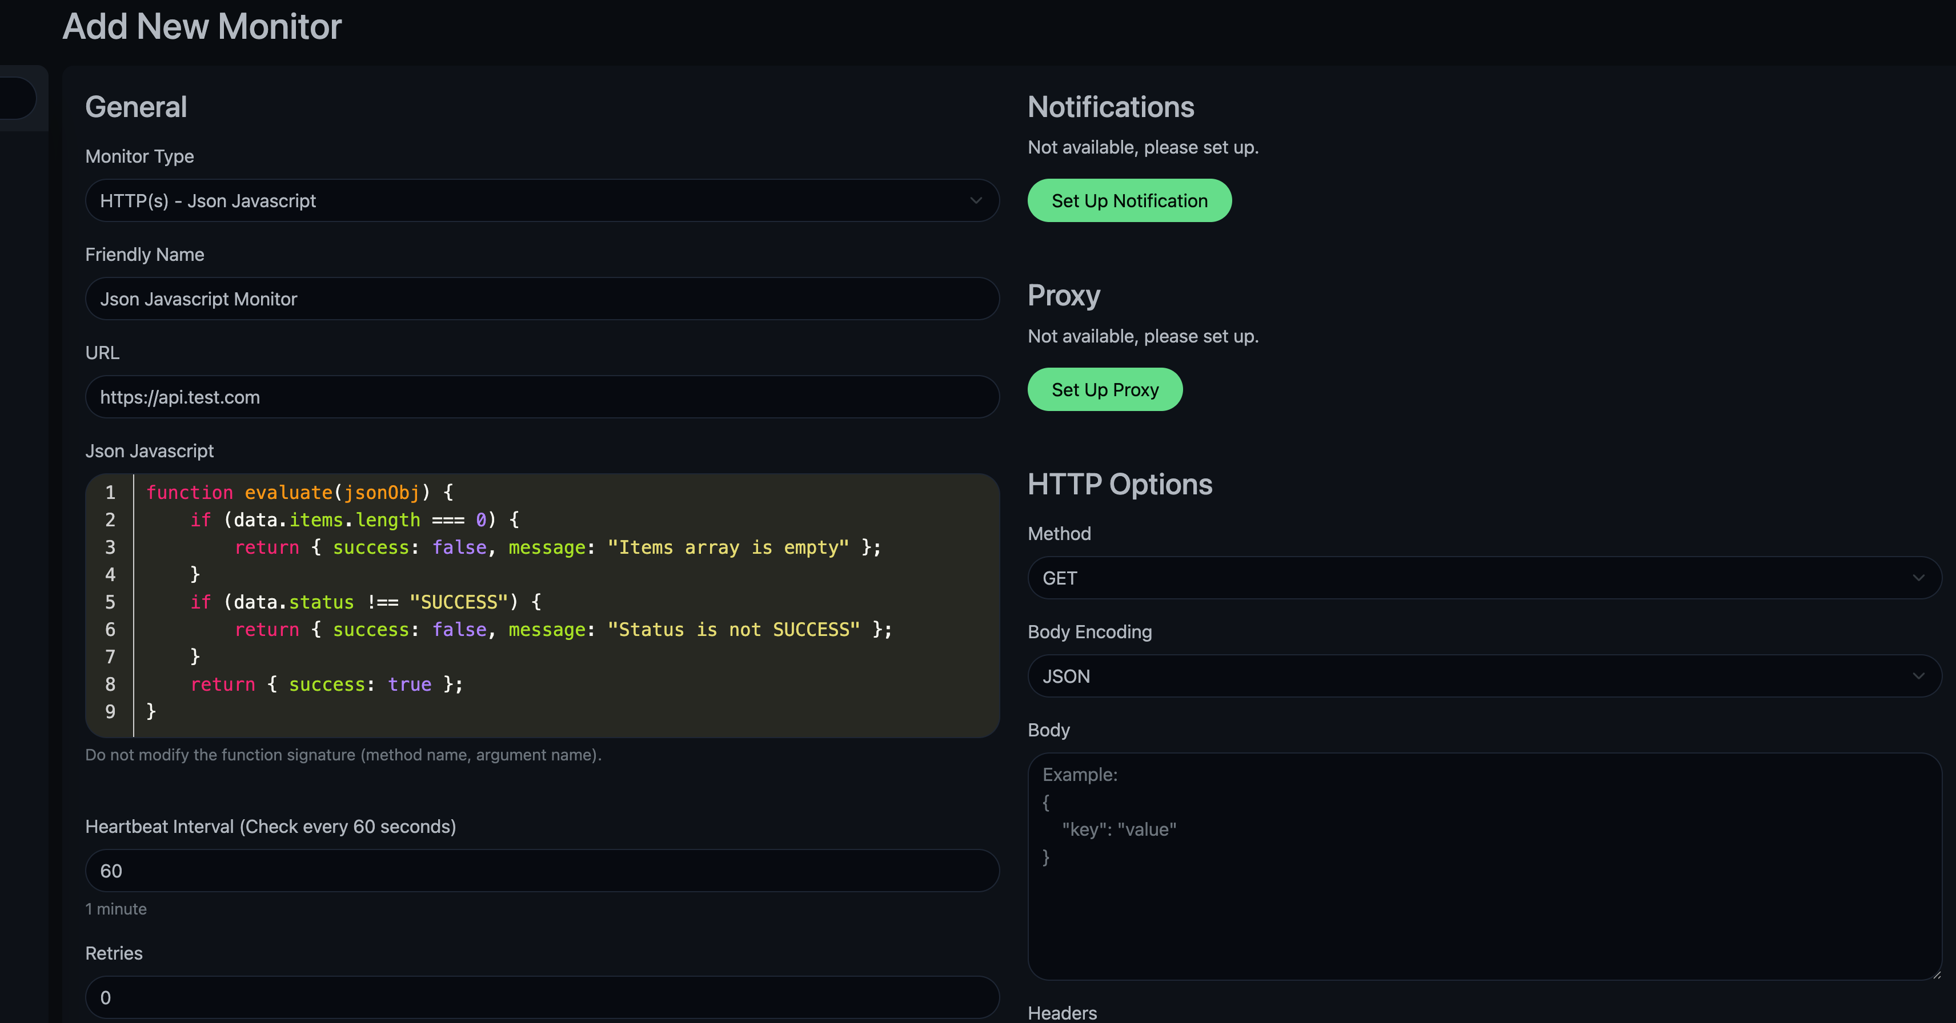Click the Body Encoding chevron icon
This screenshot has height=1023, width=1956.
tap(1918, 676)
